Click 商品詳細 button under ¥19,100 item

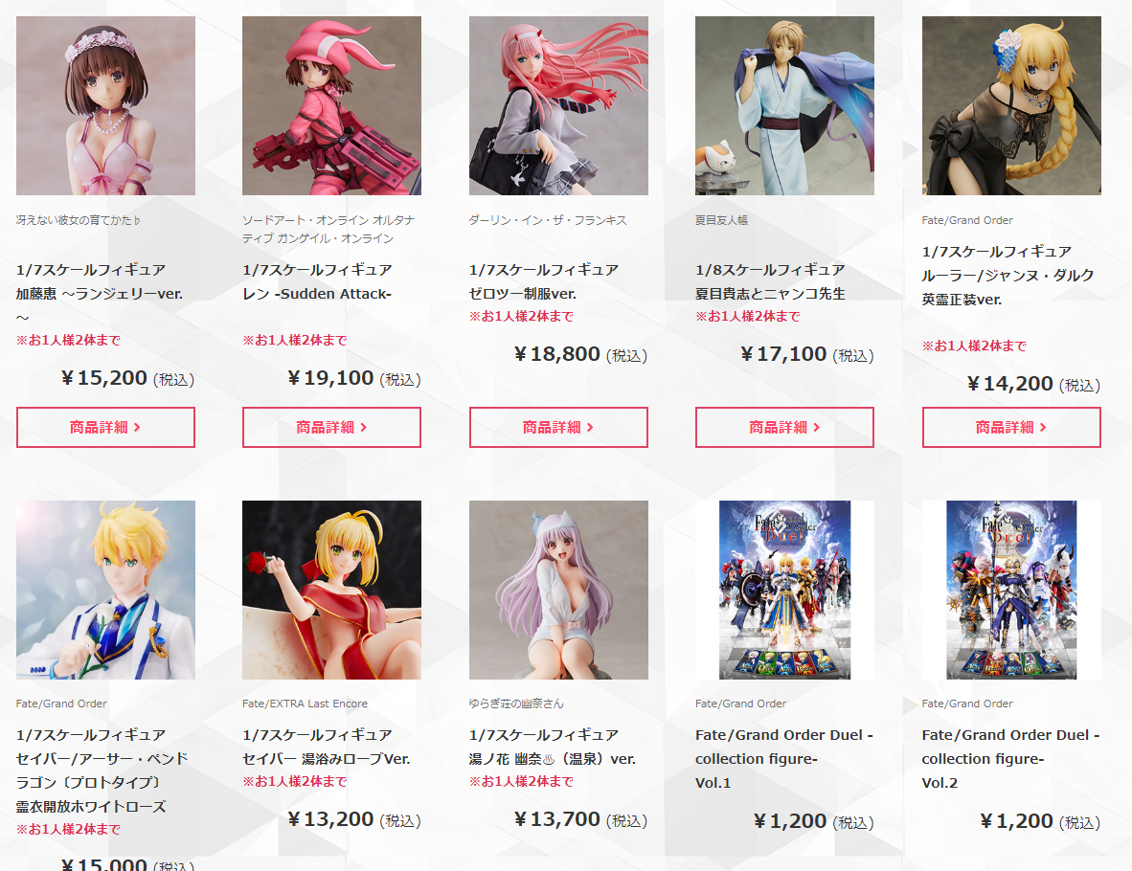[331, 427]
